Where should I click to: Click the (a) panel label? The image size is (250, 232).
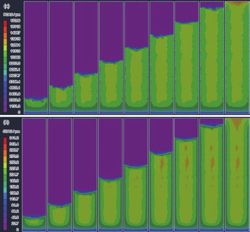pos(6,7)
